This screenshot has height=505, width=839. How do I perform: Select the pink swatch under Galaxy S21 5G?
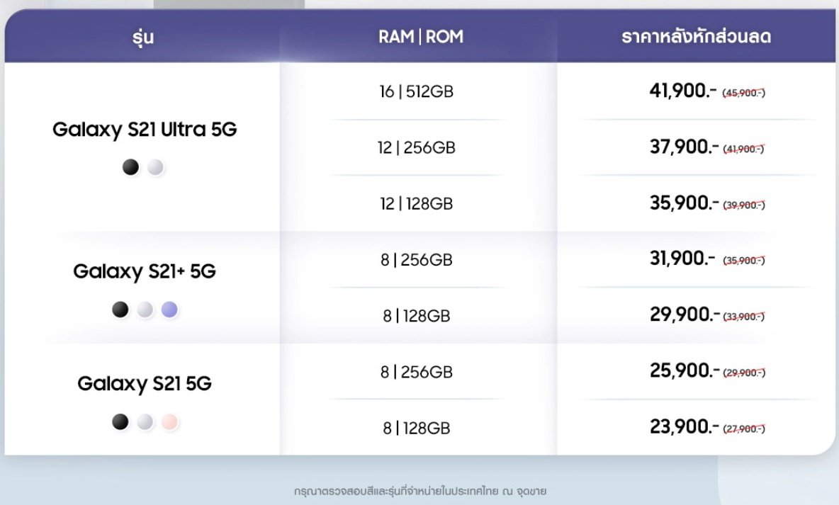pos(169,421)
